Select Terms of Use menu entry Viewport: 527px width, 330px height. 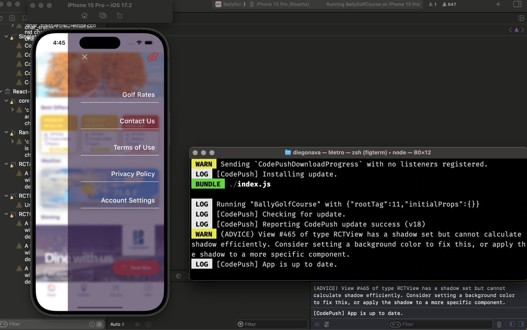[x=134, y=148]
